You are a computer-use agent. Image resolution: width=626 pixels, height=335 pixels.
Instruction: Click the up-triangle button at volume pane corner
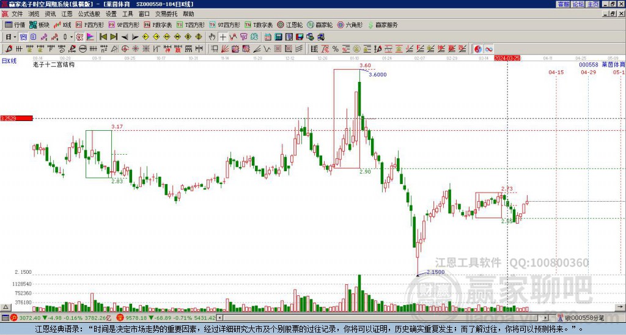click(6, 307)
